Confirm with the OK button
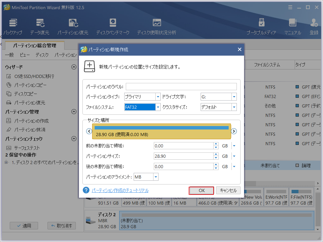 click(201, 190)
